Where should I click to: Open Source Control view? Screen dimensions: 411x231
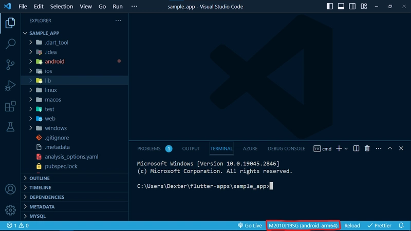coord(10,65)
